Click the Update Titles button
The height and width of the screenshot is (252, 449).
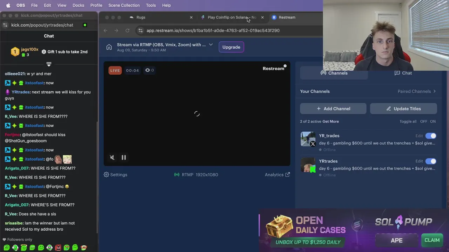(403, 108)
